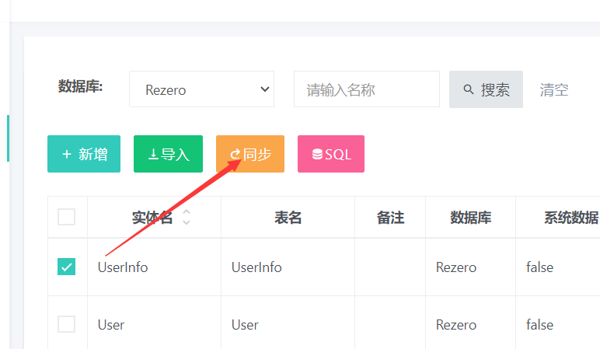Screen dimensions: 600x349
Task: Toggle the select-all header checkbox
Action: (67, 217)
